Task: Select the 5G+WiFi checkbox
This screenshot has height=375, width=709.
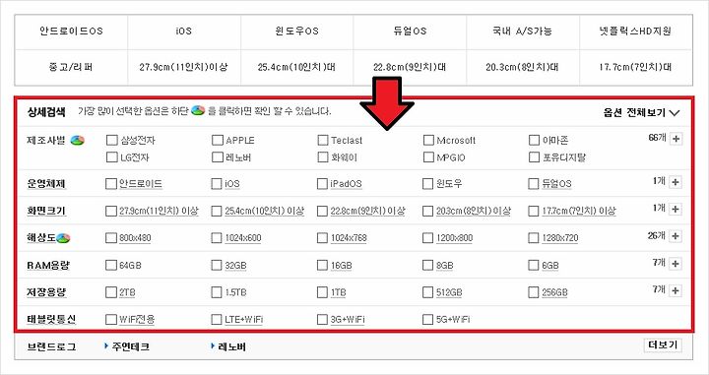Action: point(427,320)
